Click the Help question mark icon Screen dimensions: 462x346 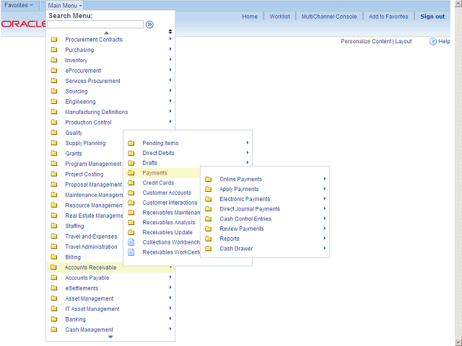(432, 42)
